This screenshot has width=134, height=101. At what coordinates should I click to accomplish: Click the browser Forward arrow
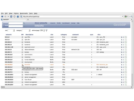coord(5,16)
